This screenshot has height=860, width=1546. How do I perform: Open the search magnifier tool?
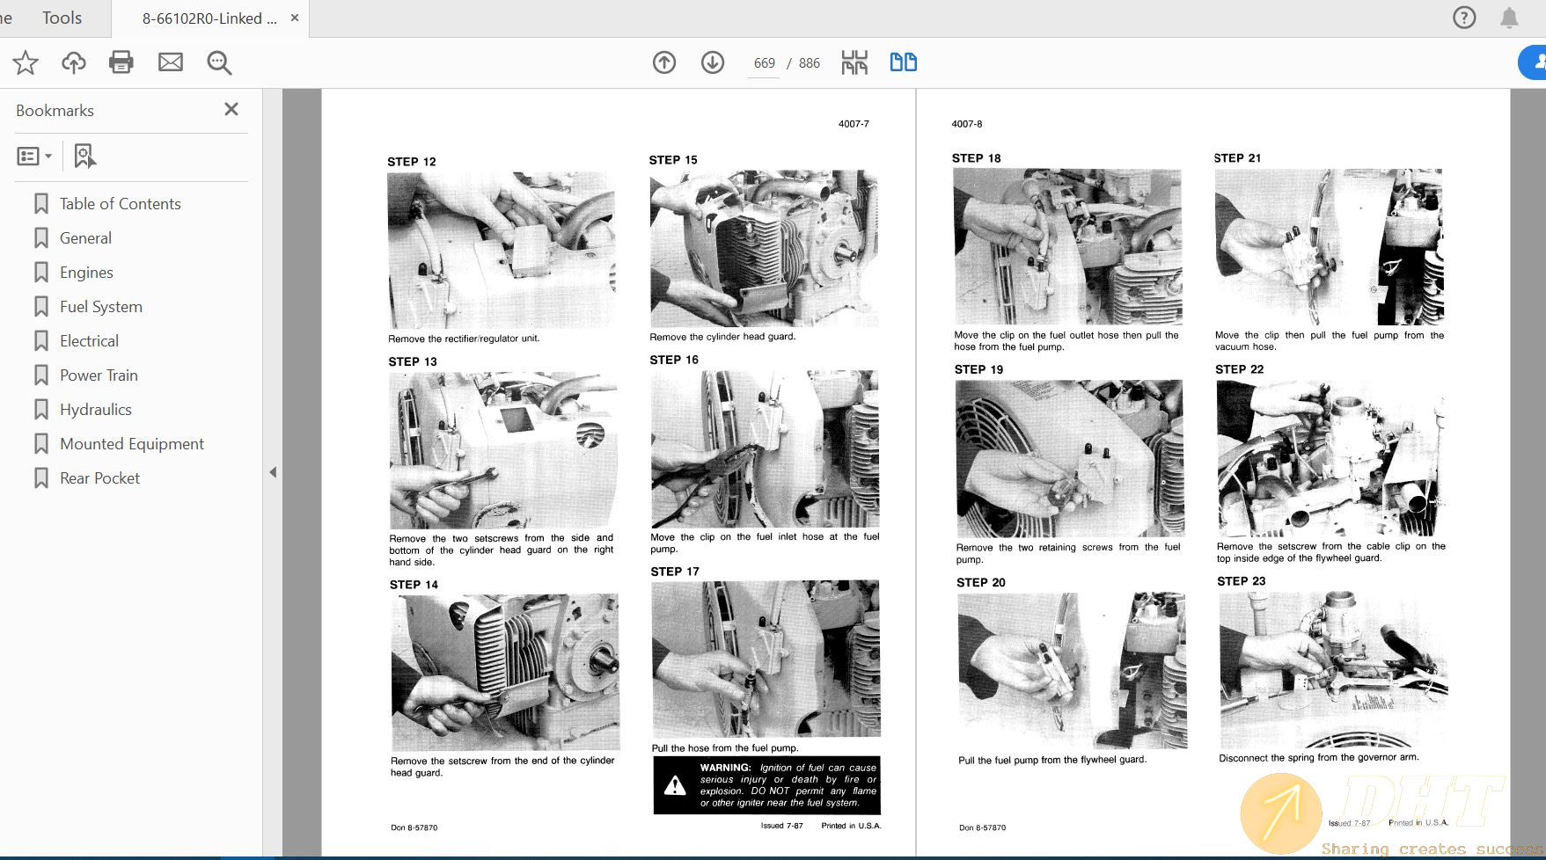pos(219,62)
